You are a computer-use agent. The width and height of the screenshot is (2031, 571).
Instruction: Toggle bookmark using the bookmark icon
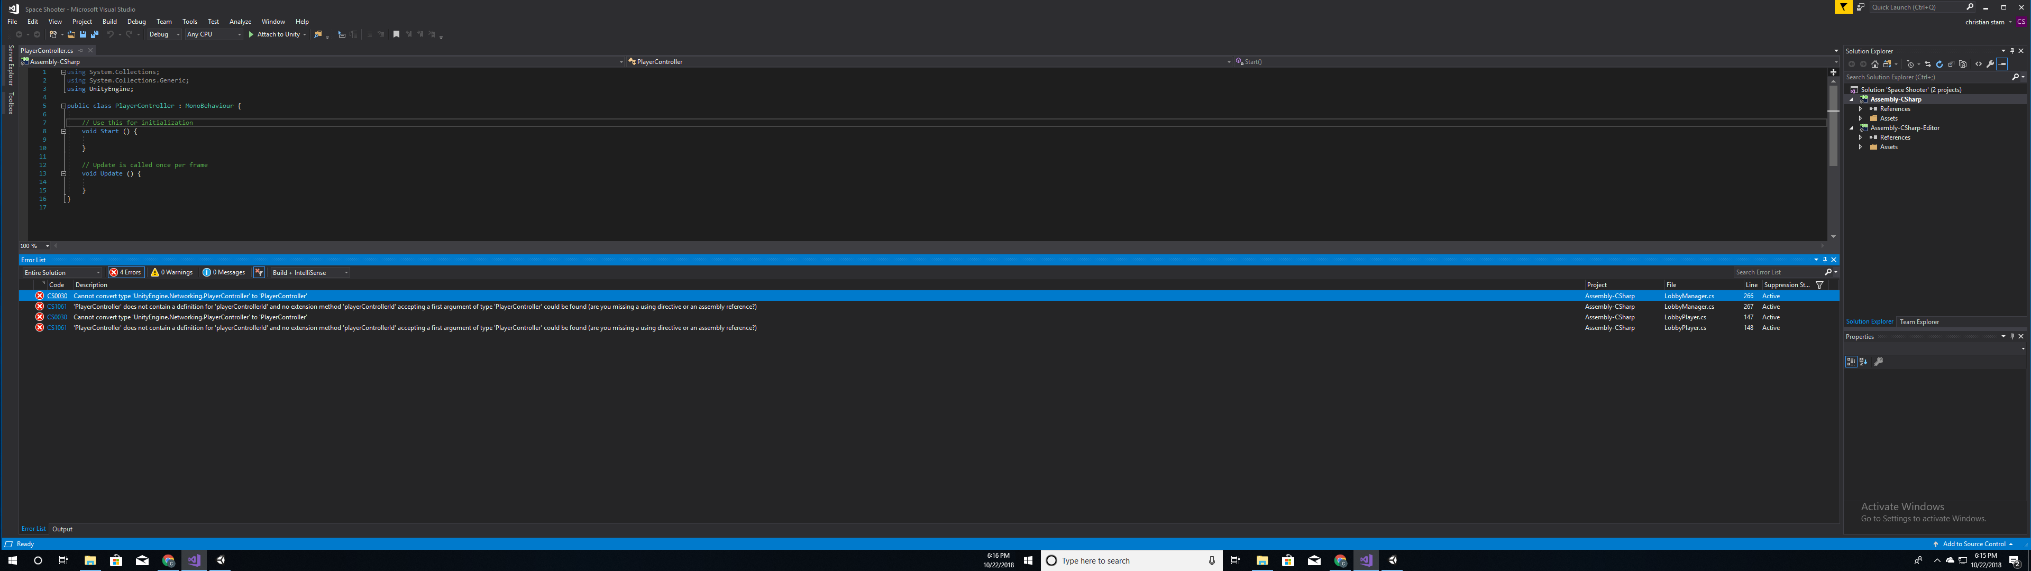pos(397,35)
